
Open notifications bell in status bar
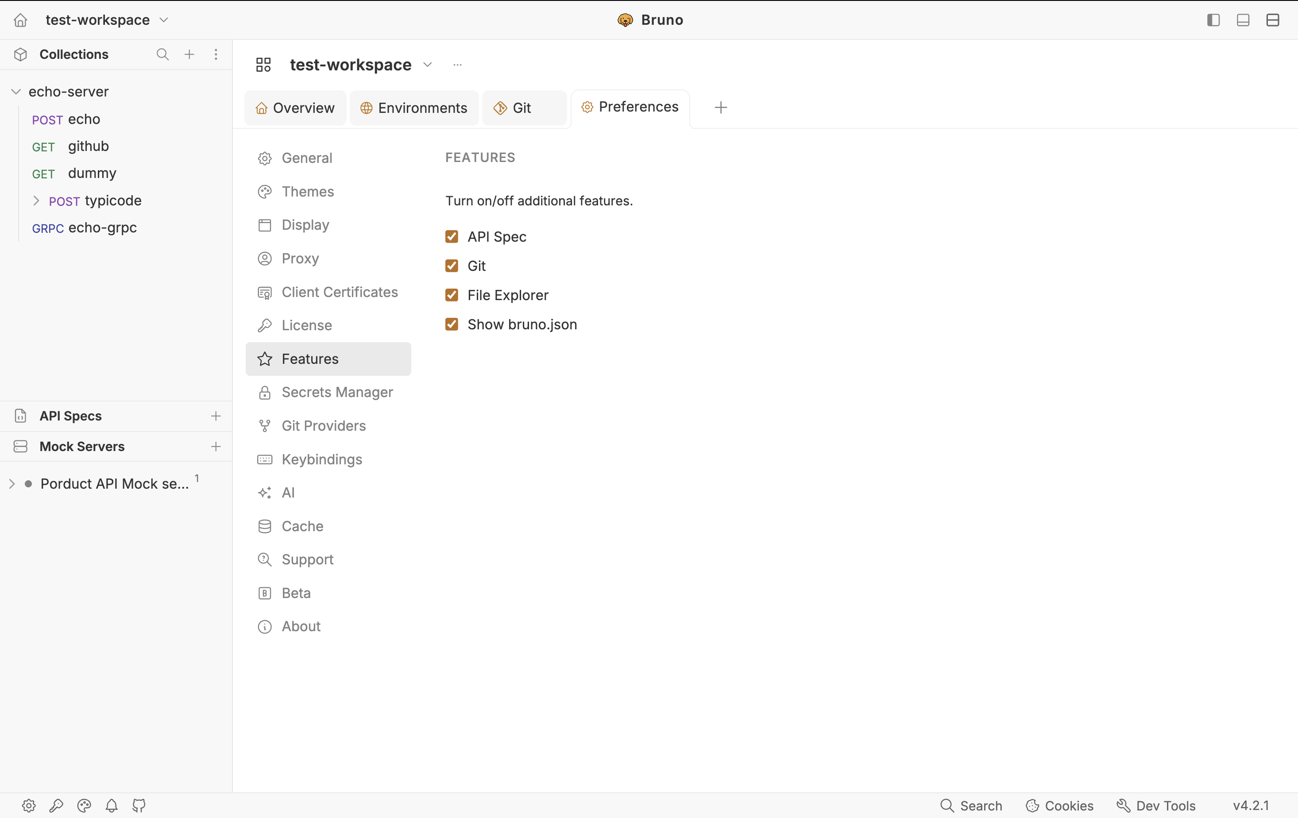pyautogui.click(x=112, y=806)
